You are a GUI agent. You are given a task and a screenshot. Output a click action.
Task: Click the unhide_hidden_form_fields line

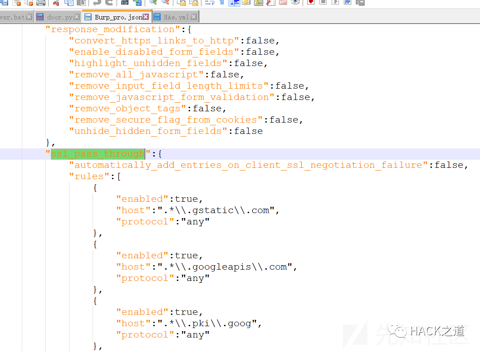point(166,131)
